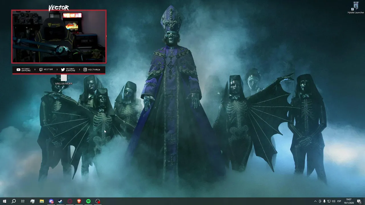The height and width of the screenshot is (205, 365).
Task: Open the purple app with 9+ badge
Action: pos(51,201)
